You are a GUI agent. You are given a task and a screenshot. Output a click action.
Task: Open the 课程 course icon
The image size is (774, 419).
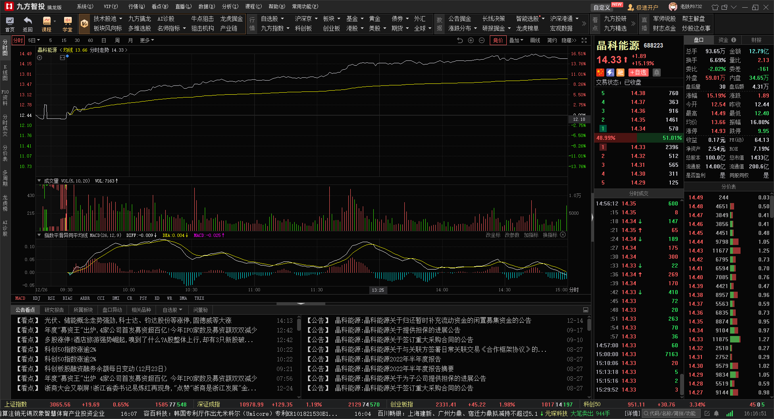point(47,24)
